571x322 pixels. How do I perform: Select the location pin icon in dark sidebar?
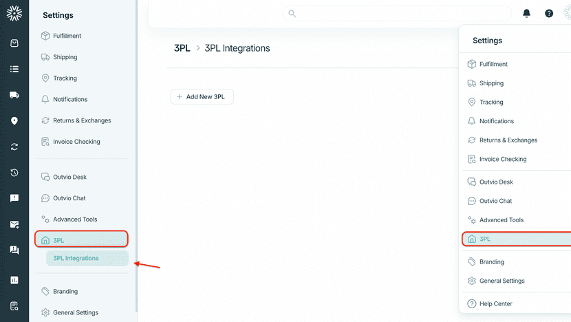(x=14, y=121)
